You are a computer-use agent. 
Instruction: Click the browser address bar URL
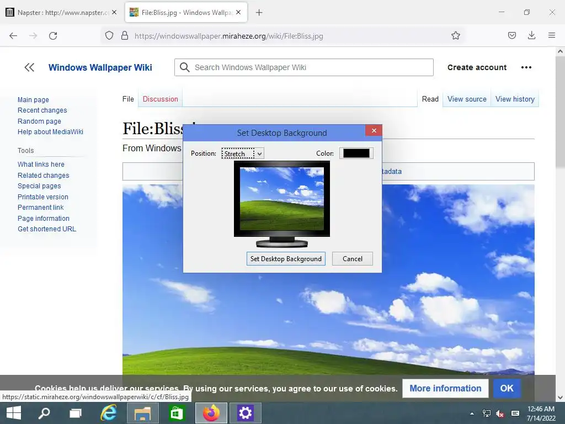(x=229, y=36)
